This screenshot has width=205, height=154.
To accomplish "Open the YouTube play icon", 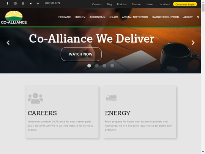I will [38, 3].
